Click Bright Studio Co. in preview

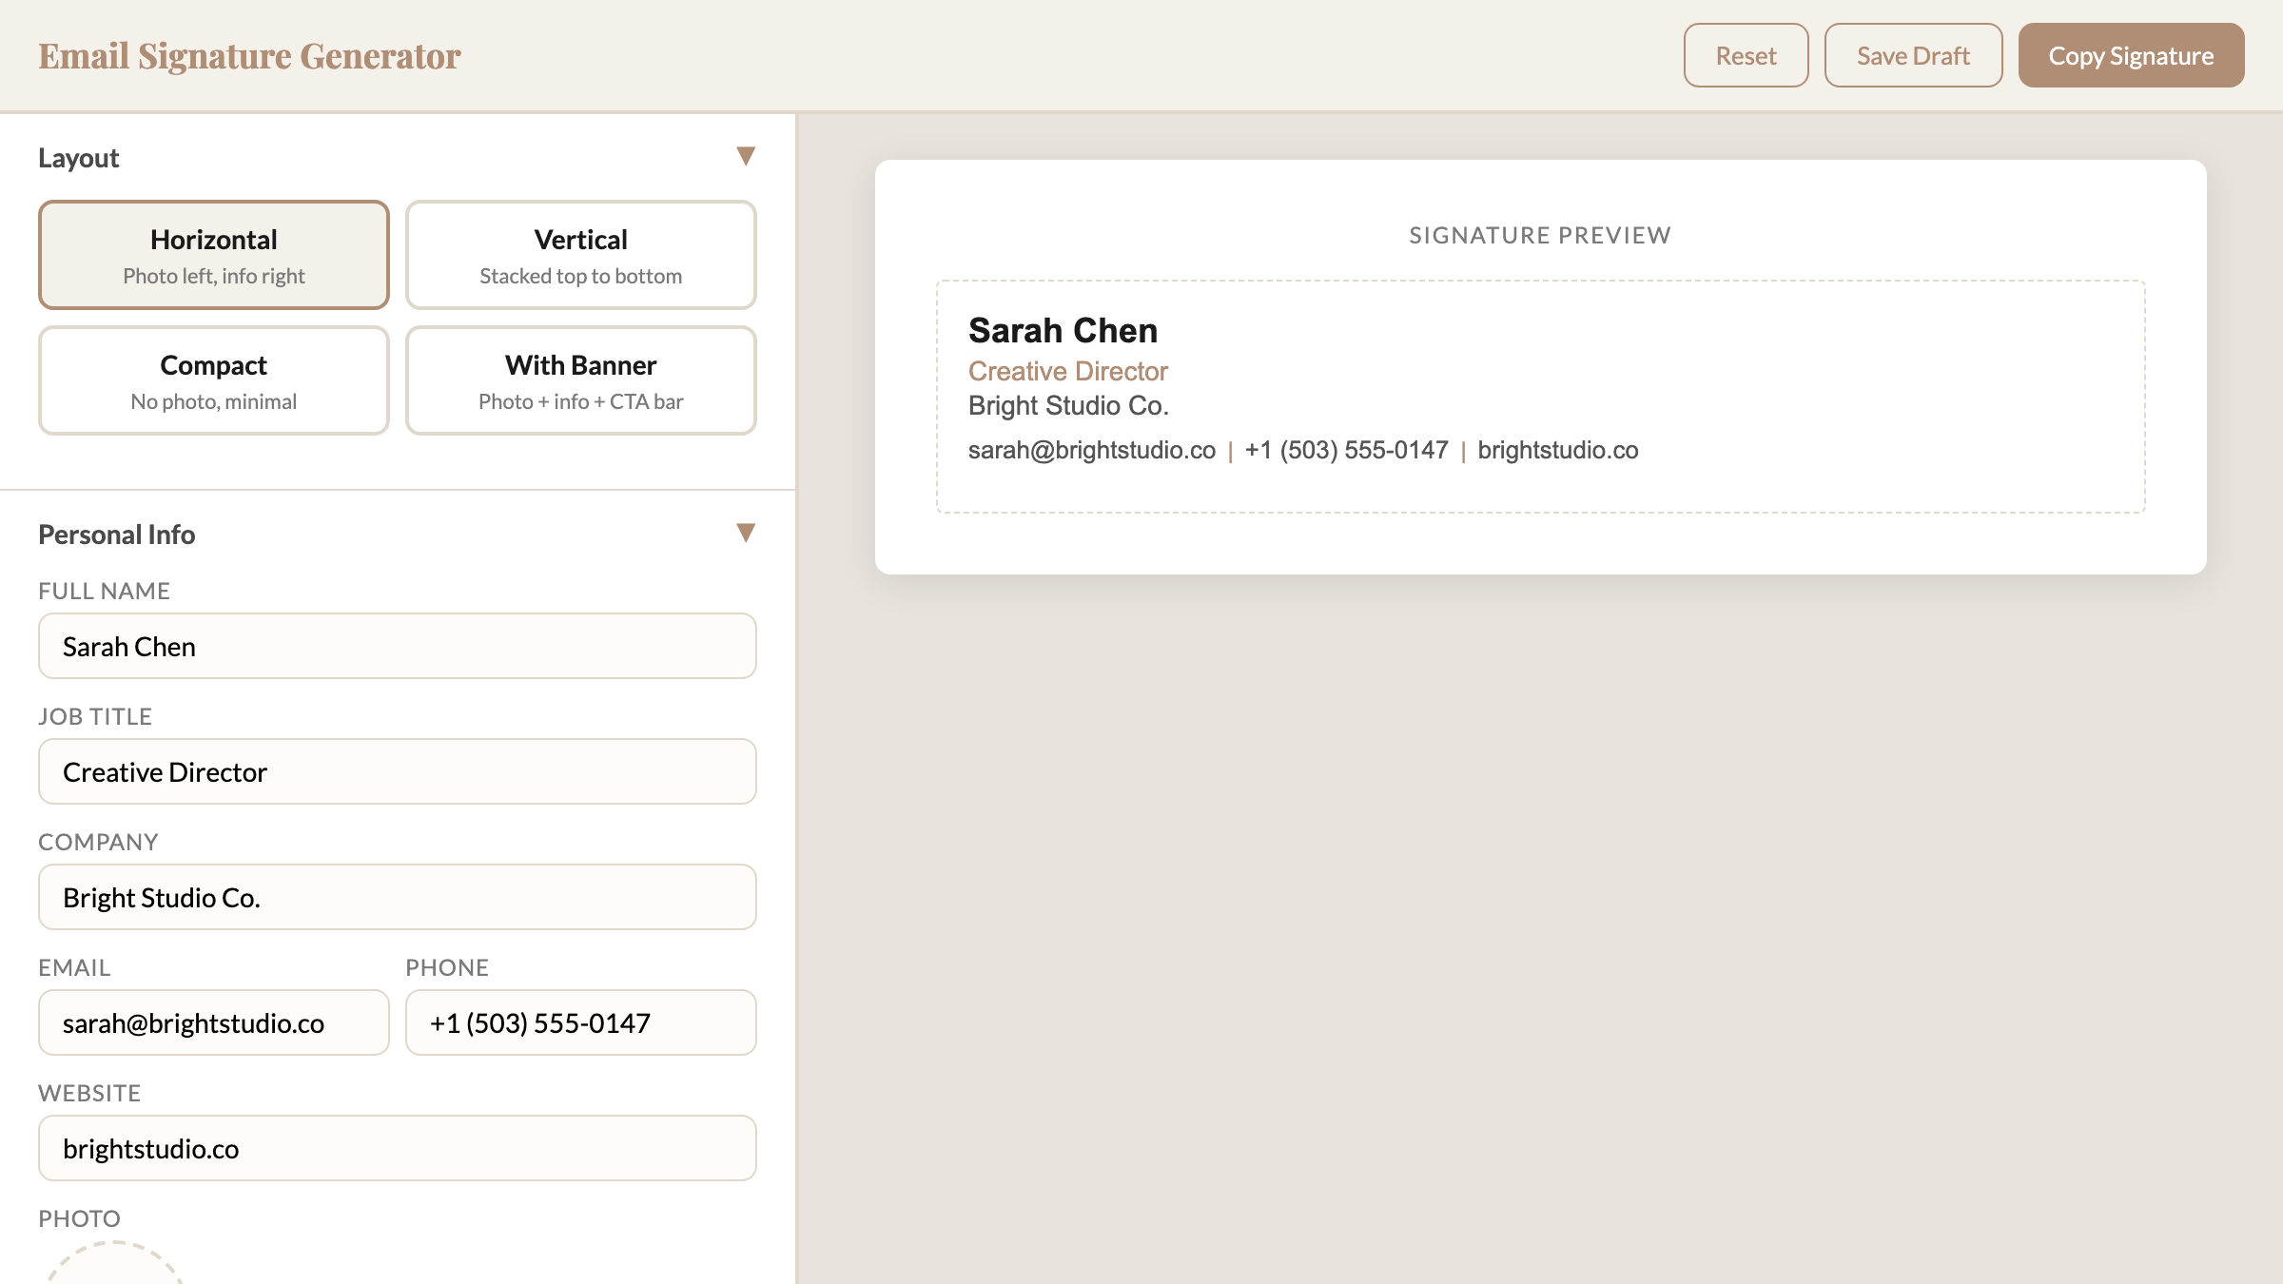1068,405
